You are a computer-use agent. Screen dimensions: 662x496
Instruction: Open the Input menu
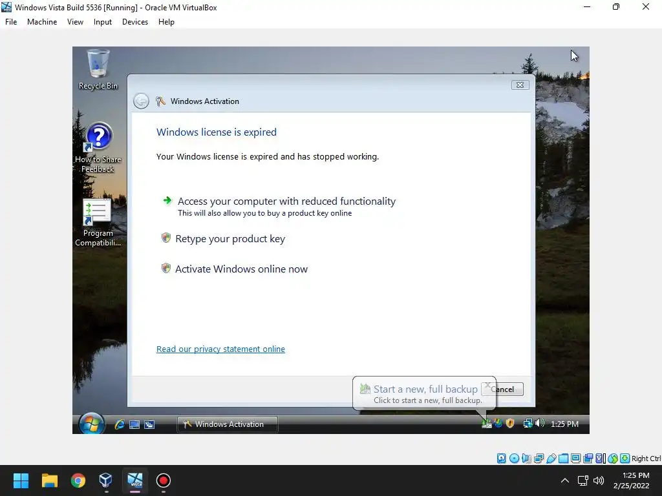[x=103, y=22]
